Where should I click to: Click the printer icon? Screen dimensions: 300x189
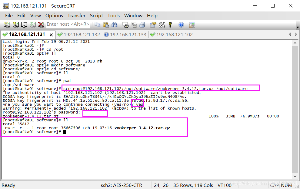click(x=142, y=24)
